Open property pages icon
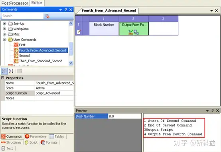The width and height of the screenshot is (221, 152). 20,71
